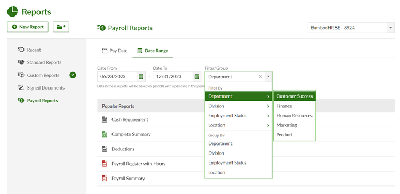400x194 pixels.
Task: Click the Recent clock icon in sidebar
Action: tap(21, 50)
